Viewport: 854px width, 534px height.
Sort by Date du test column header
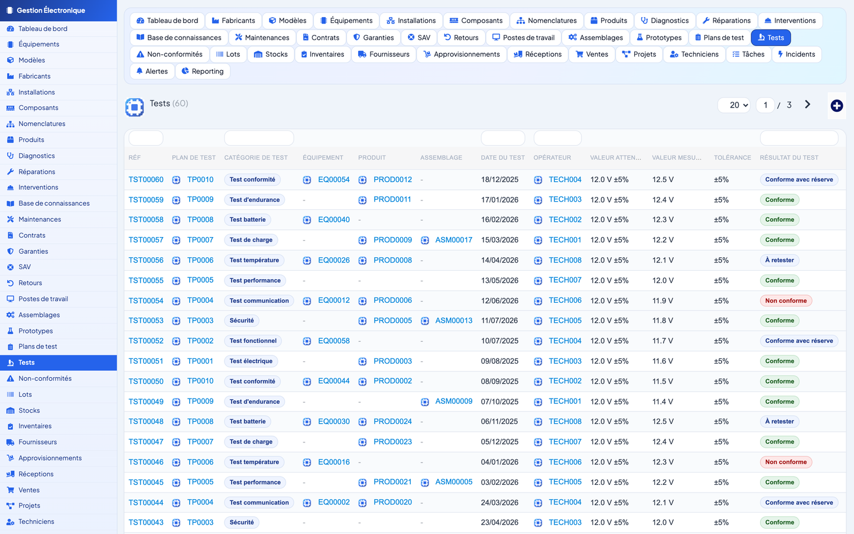pyautogui.click(x=502, y=158)
